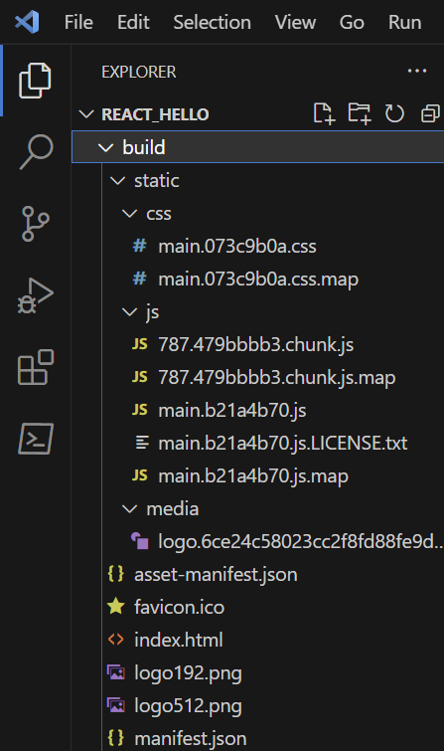444x751 pixels.
Task: Open main.b21a4b70.js file
Action: (232, 411)
